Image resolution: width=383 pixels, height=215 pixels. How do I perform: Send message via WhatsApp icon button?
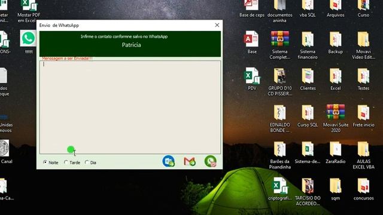pyautogui.click(x=210, y=161)
